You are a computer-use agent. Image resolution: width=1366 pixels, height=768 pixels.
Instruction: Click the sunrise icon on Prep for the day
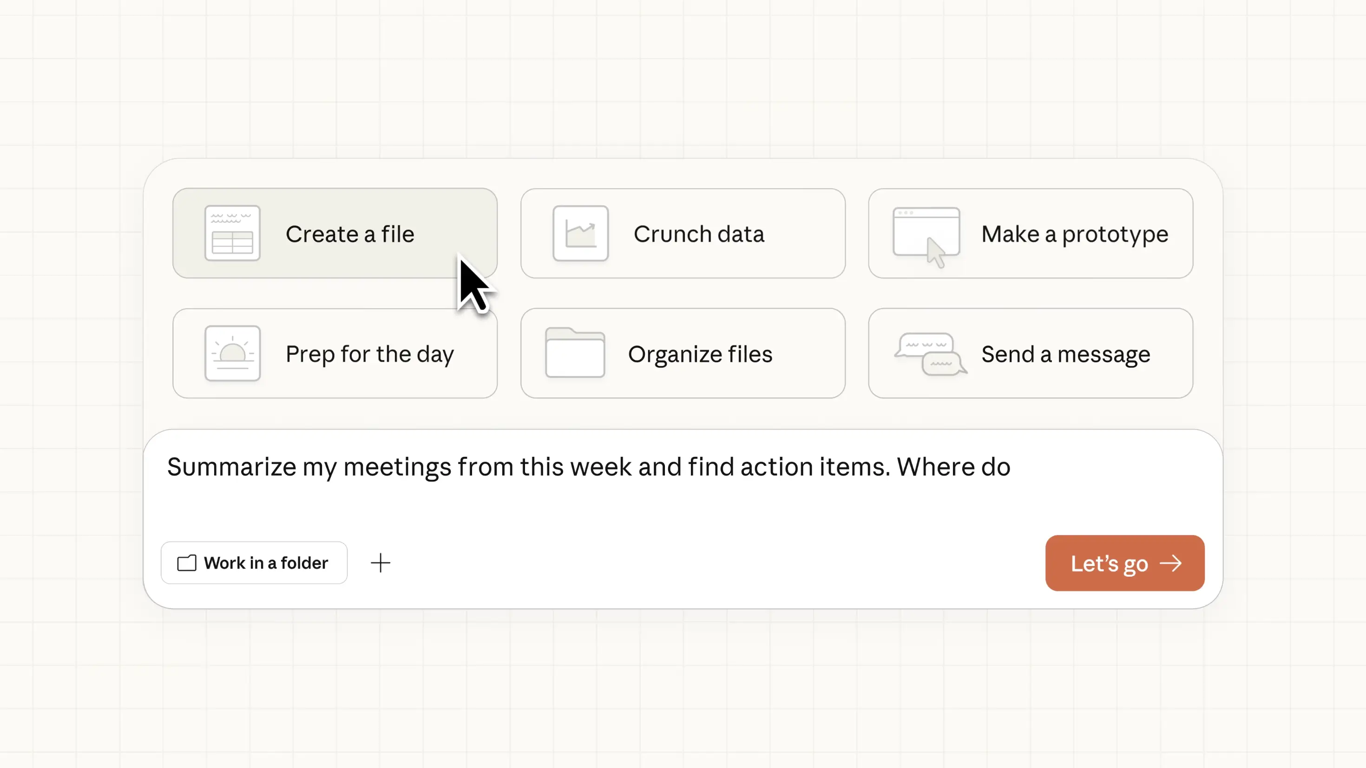pos(232,353)
